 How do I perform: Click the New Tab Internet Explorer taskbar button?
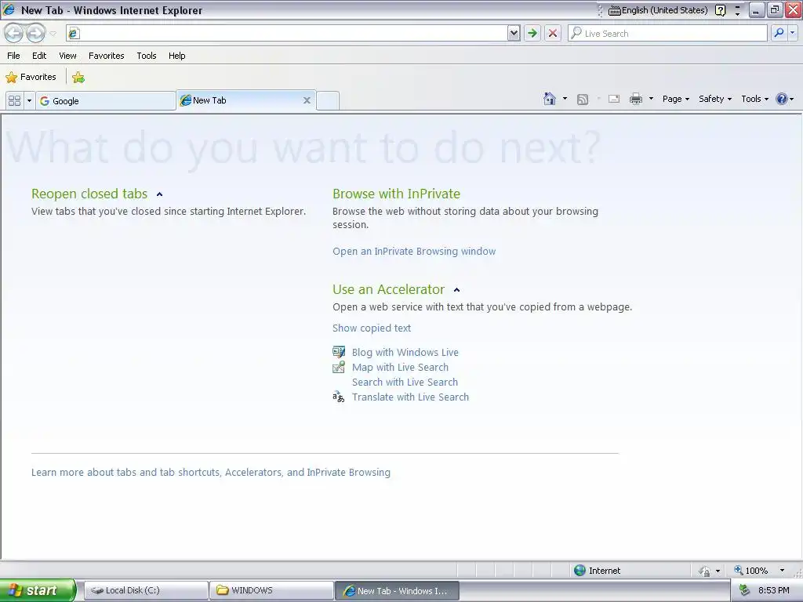coord(397,591)
